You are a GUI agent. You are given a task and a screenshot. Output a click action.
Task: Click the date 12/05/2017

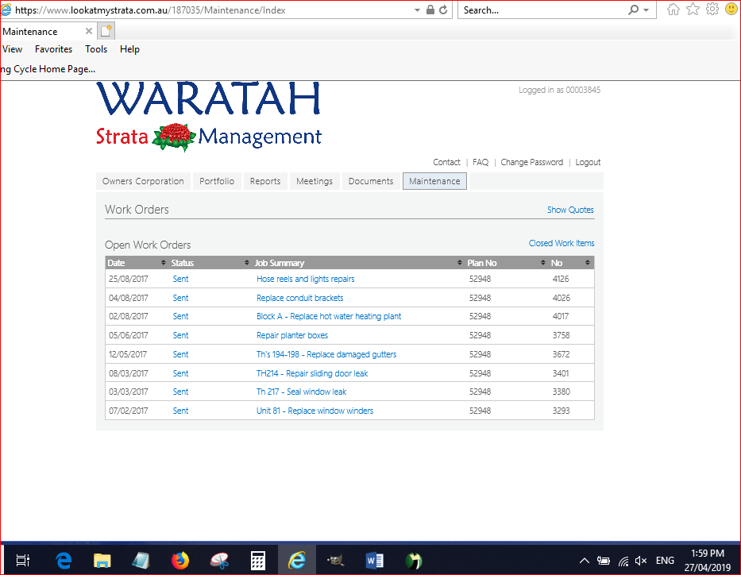(128, 354)
